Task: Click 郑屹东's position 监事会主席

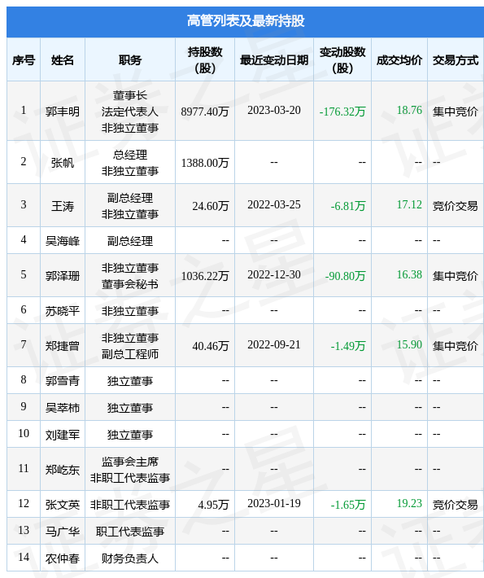Action: (x=130, y=462)
